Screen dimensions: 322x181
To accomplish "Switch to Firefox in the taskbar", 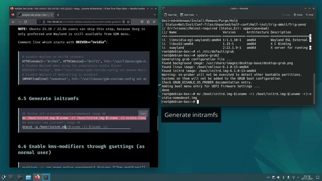I will pos(37,177).
